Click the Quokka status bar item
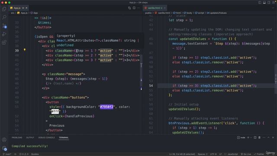The width and height of the screenshot is (277, 156). 35,154
